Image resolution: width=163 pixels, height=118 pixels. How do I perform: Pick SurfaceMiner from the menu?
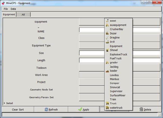118,95
